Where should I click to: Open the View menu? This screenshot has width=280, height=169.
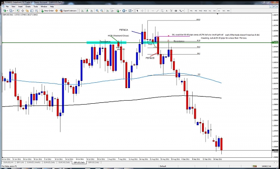pos(13,6)
